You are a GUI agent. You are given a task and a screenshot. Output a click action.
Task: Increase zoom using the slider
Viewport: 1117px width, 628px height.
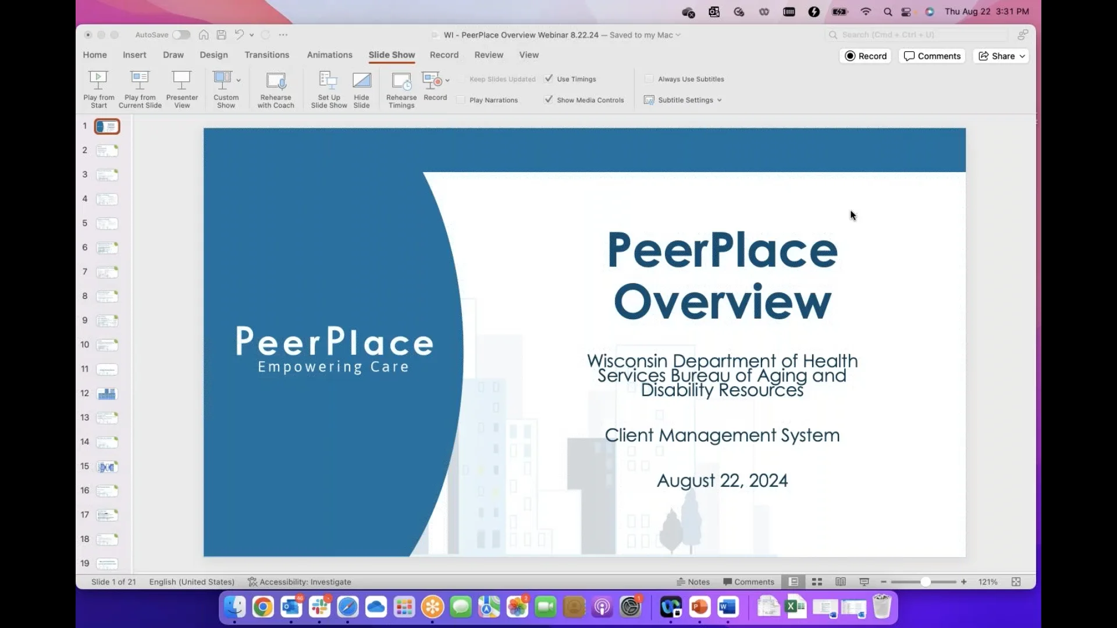click(x=963, y=581)
